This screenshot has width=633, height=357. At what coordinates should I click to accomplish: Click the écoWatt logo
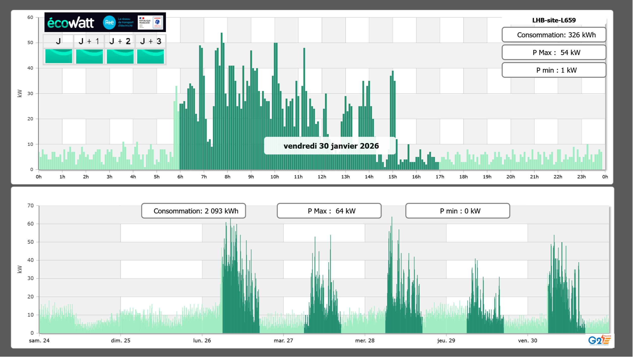71,23
